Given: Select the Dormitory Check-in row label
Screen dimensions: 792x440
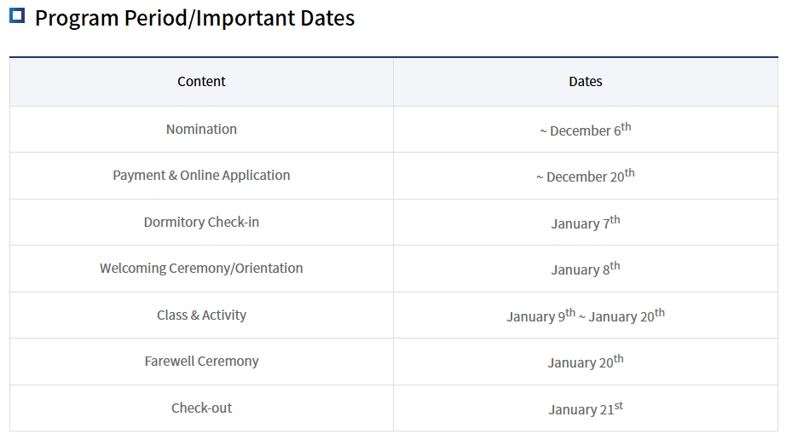Looking at the screenshot, I should [x=201, y=223].
